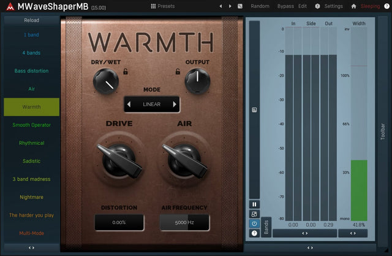Toggle the blue meter power button
The height and width of the screenshot is (256, 392).
tap(254, 223)
